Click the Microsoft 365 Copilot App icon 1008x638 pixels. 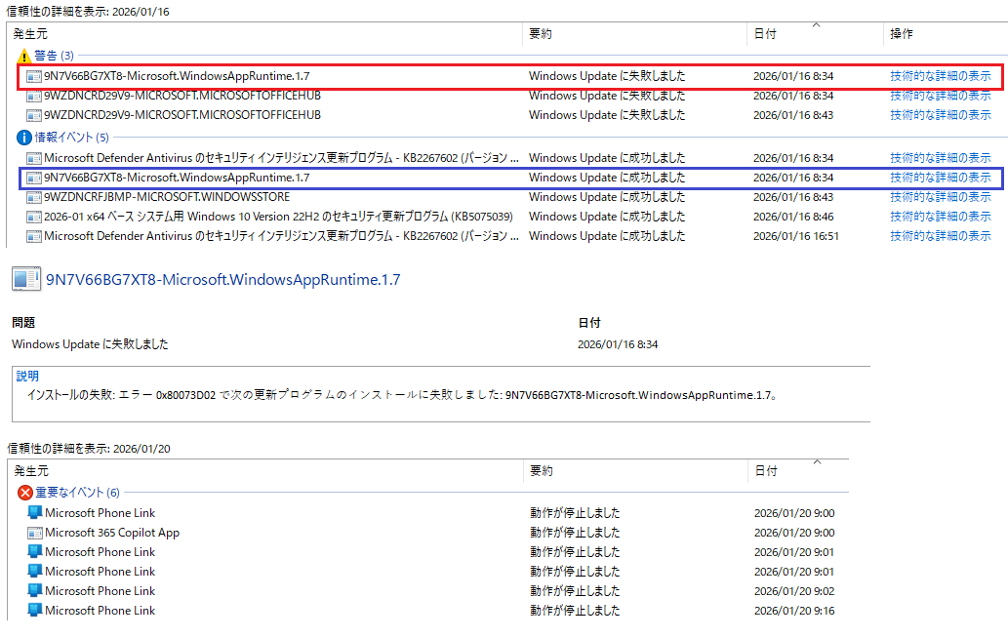(35, 533)
